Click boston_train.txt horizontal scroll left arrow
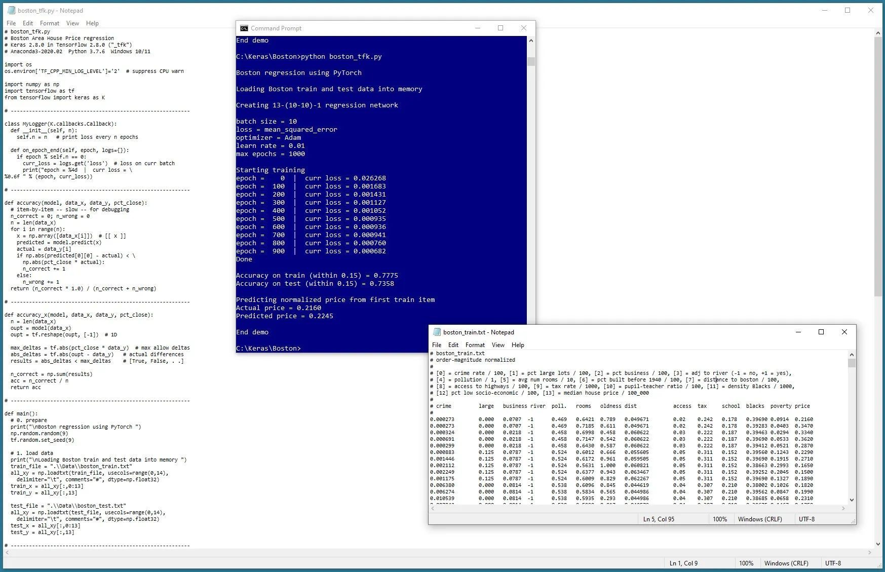Viewport: 885px width, 572px height. tap(433, 509)
